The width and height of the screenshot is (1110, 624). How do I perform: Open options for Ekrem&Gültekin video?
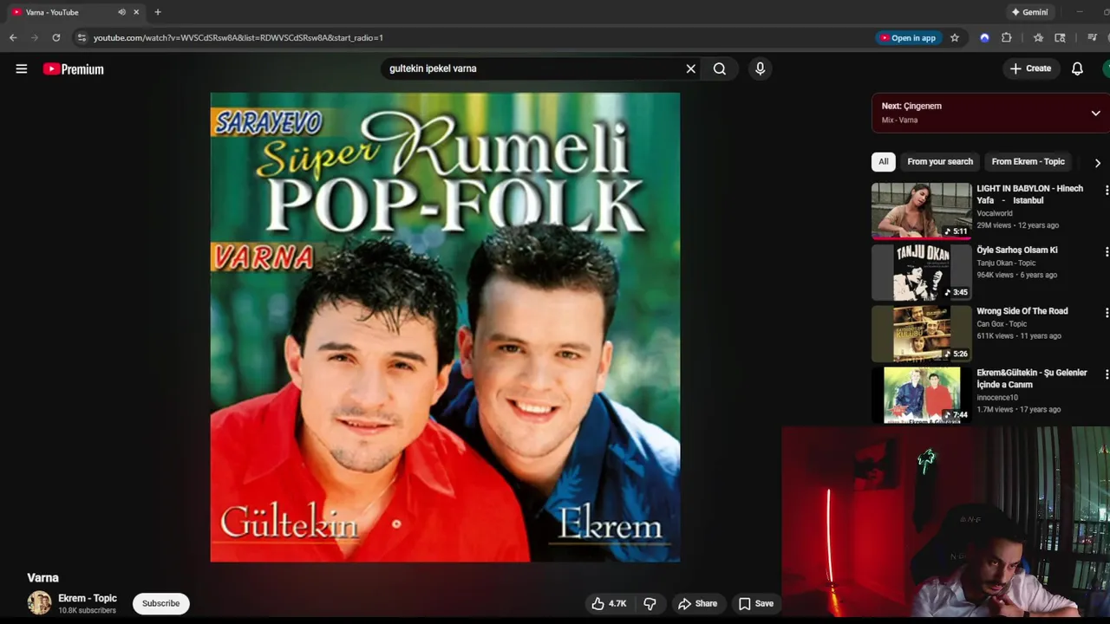(x=1106, y=374)
